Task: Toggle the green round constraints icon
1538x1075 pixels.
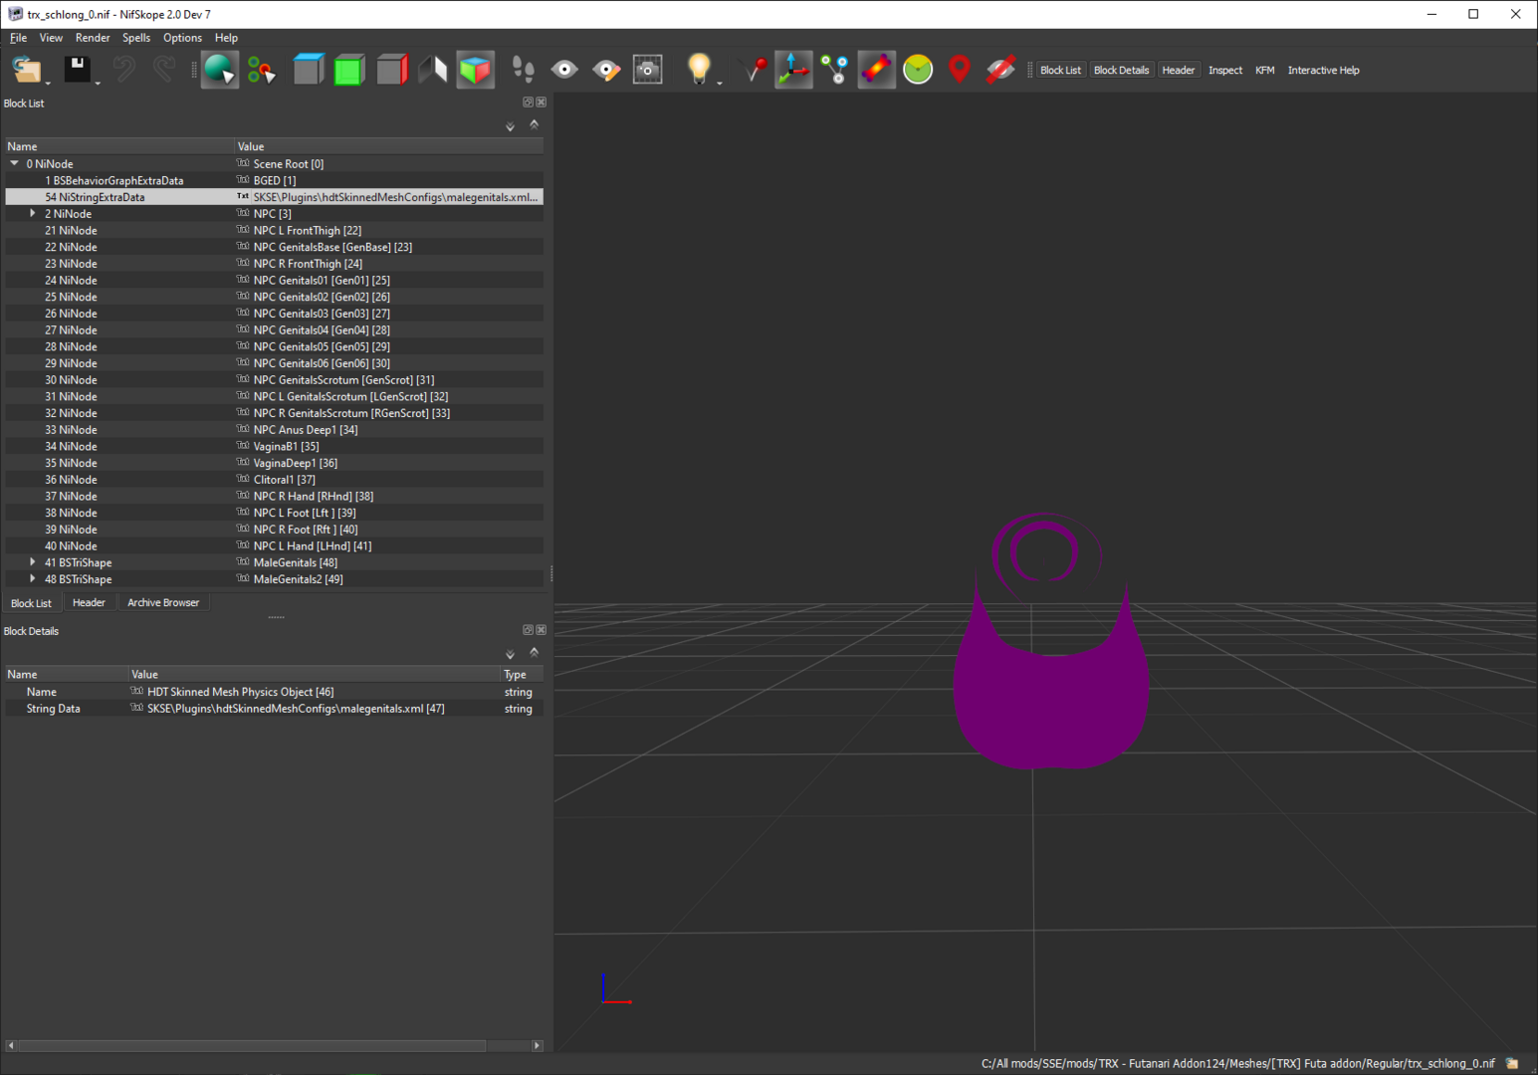Action: click(x=918, y=70)
